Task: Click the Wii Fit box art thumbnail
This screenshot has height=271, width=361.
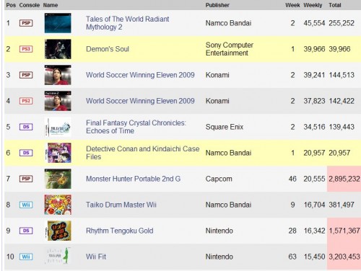Action: pyautogui.click(x=58, y=257)
